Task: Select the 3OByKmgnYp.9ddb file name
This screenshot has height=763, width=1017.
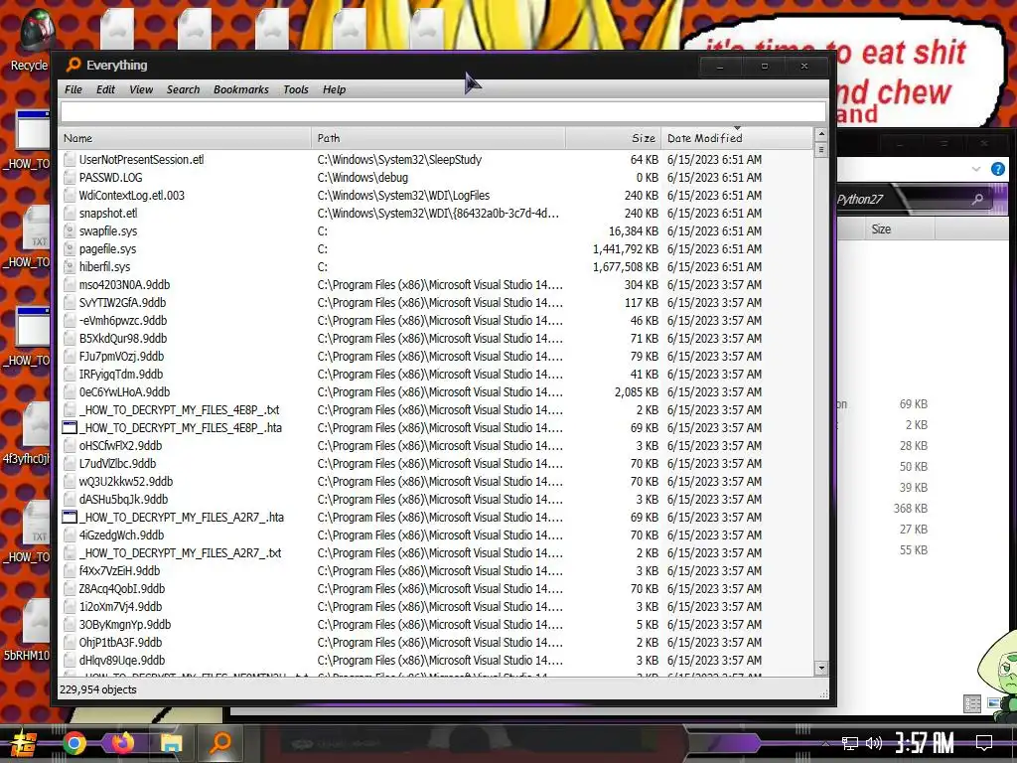Action: coord(125,625)
